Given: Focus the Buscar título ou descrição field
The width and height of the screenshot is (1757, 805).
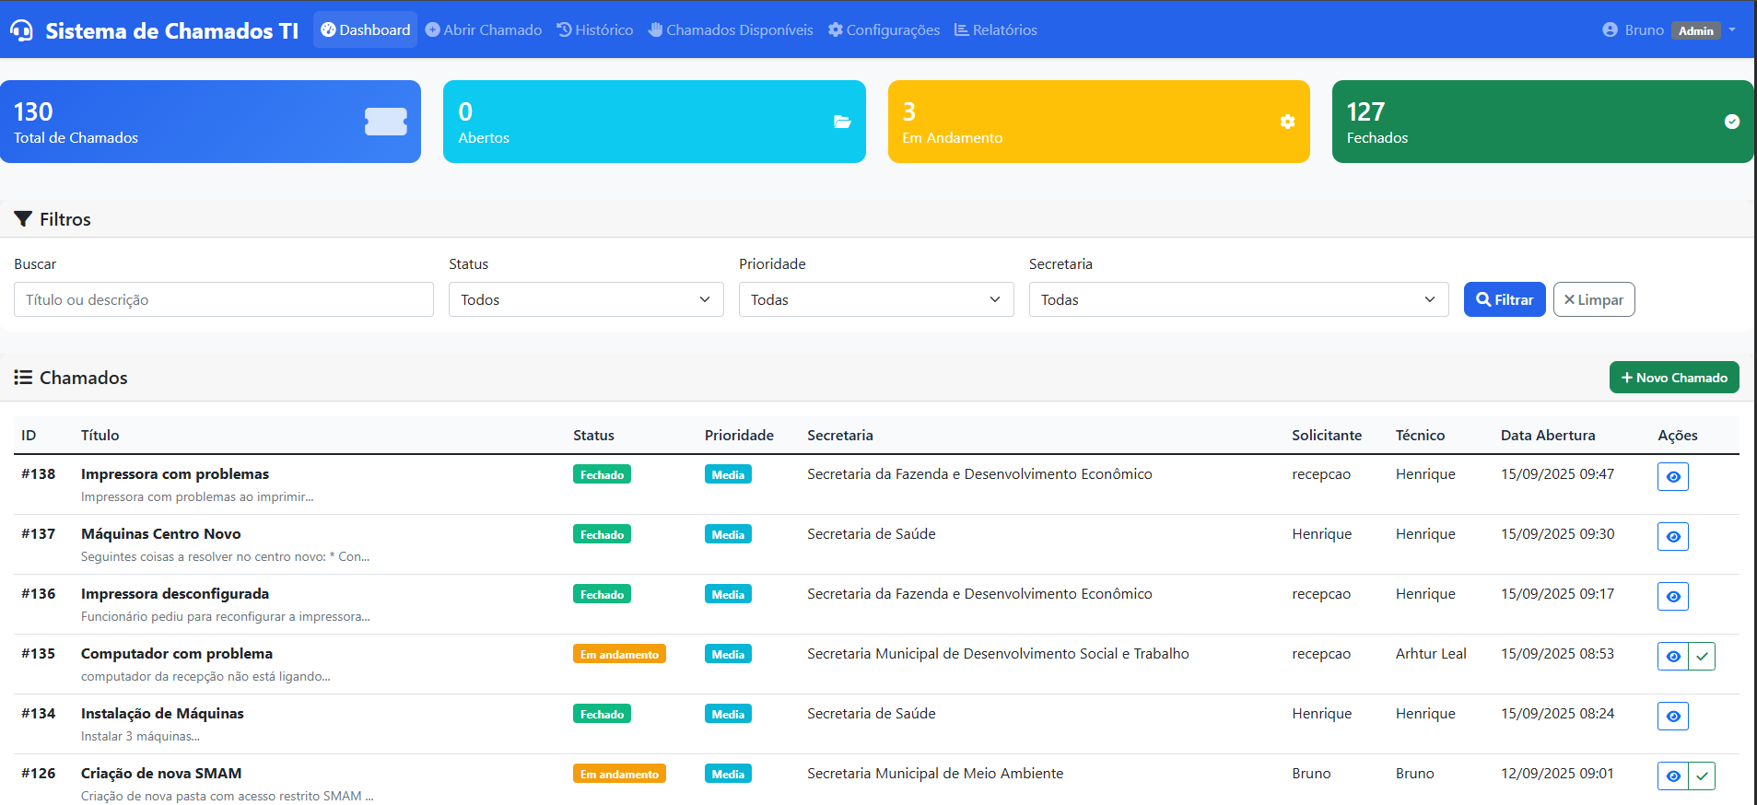Looking at the screenshot, I should pyautogui.click(x=224, y=299).
